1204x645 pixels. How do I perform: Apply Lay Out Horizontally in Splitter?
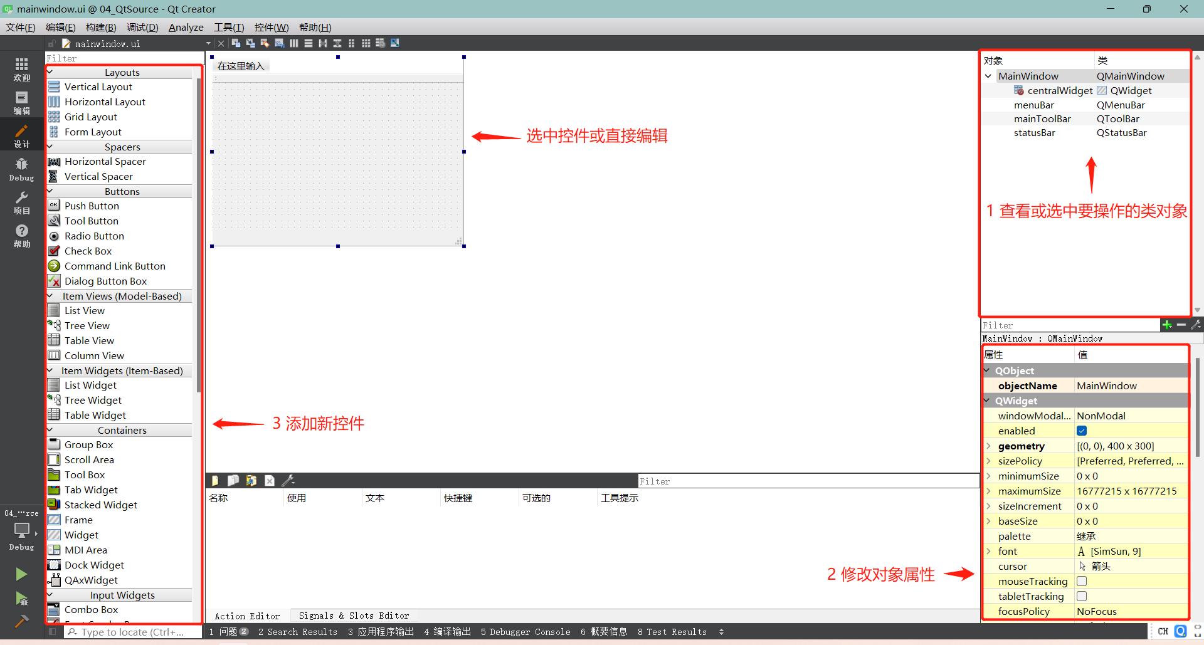322,43
